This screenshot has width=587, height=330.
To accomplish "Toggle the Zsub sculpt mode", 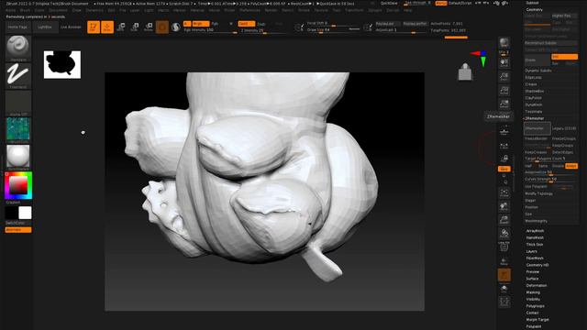I will click(x=261, y=24).
